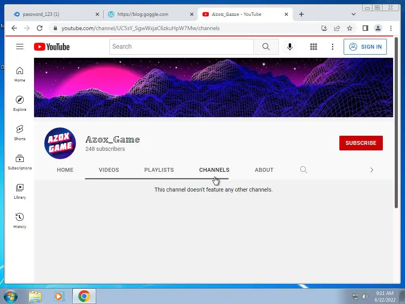Click the SIGN IN button

[x=365, y=47]
